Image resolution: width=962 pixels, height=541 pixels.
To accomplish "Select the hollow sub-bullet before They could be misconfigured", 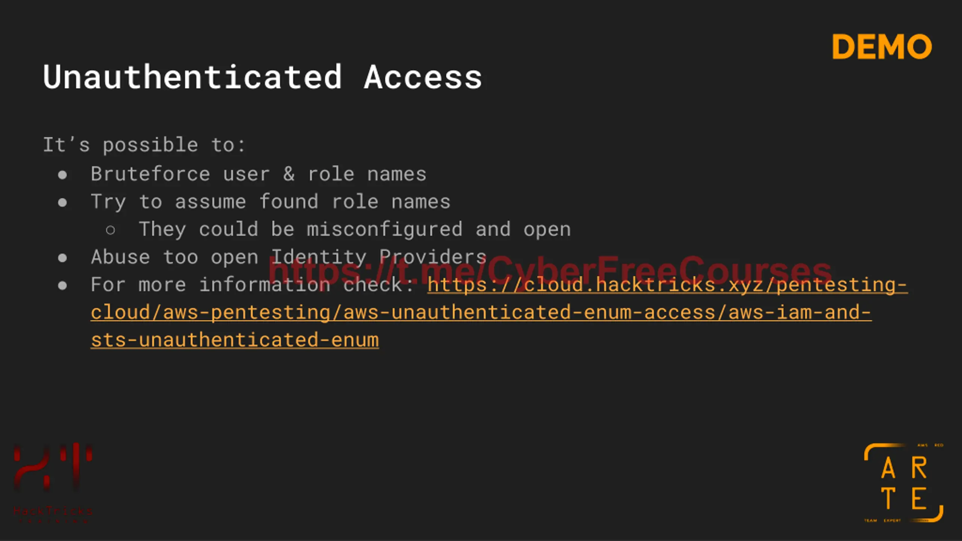I will coord(110,230).
